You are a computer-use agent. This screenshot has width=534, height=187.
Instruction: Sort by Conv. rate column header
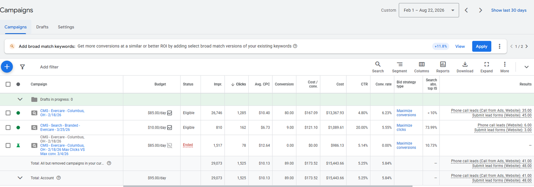coord(383,84)
